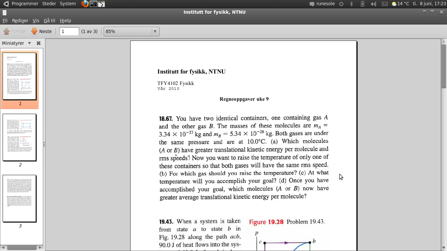Open the Vis menu
Screen dimensions: 447x251
[36, 21]
